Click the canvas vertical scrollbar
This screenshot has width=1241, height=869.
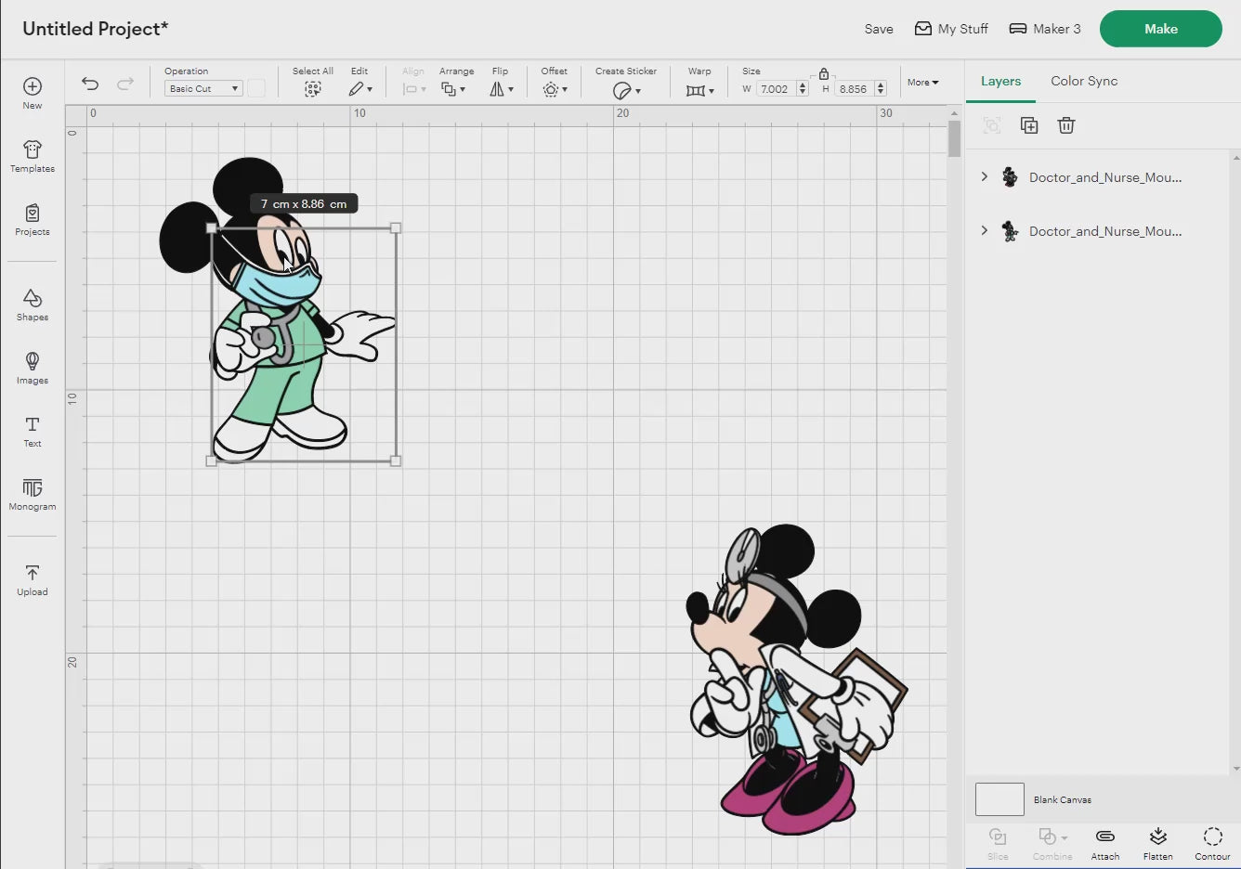(x=954, y=139)
